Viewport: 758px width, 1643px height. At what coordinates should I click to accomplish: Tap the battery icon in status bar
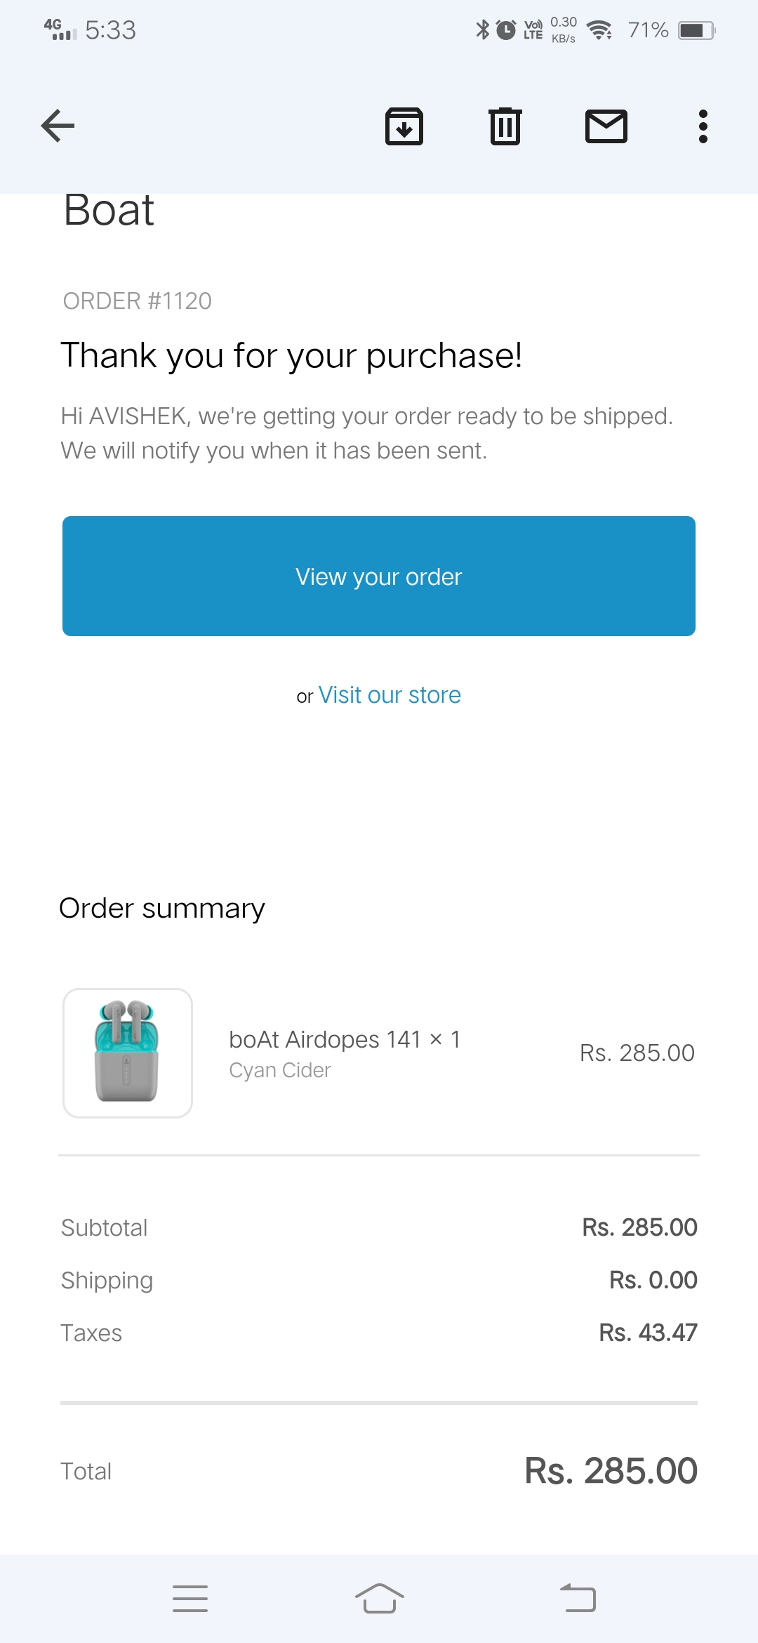(696, 31)
